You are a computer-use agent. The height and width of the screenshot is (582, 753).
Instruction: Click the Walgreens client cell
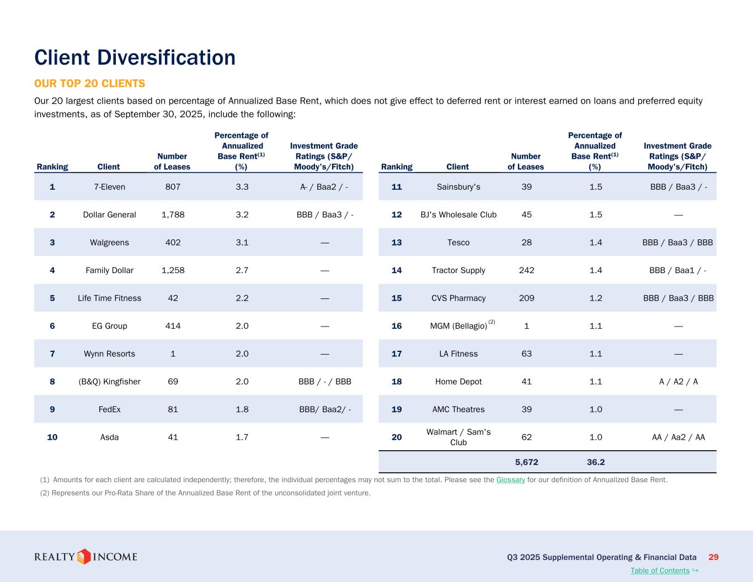[x=109, y=243]
